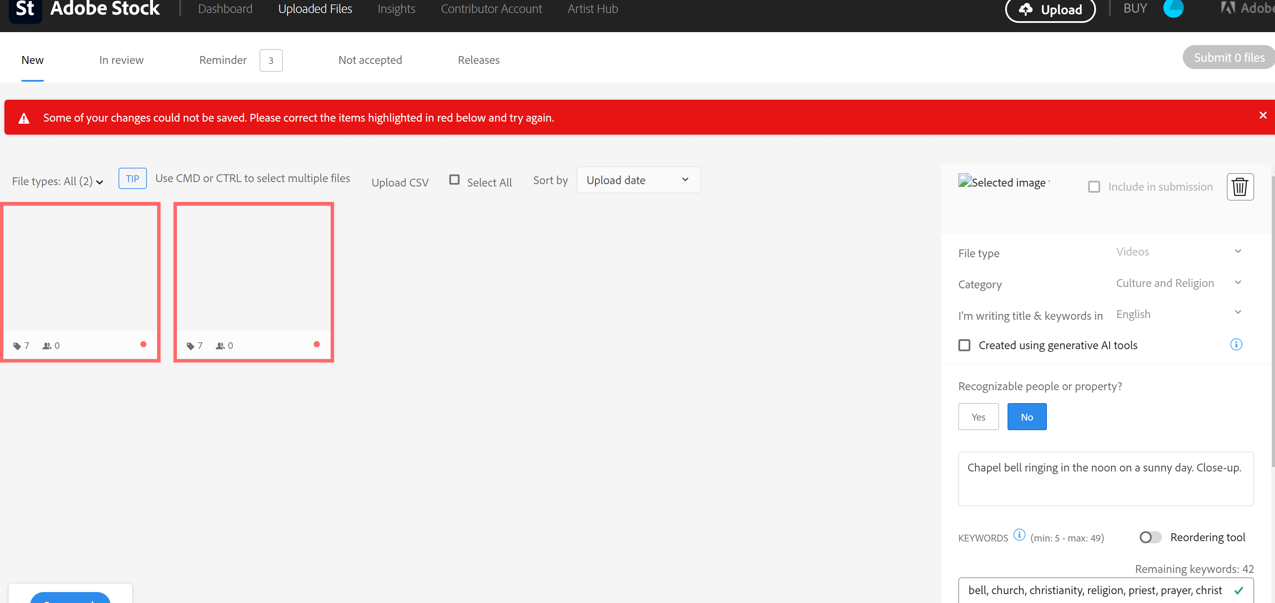
Task: Turn on the Reordering tool toggle
Action: (1150, 537)
